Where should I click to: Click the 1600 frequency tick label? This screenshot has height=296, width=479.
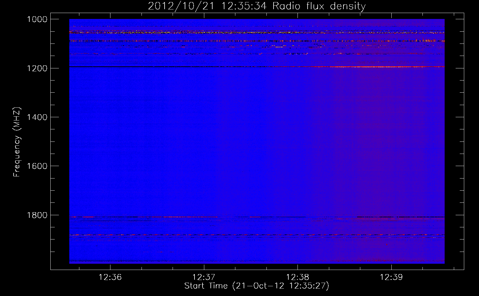37,166
